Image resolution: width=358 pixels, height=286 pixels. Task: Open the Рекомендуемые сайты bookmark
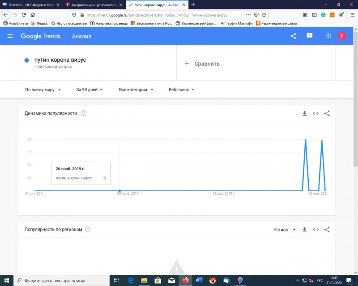point(276,23)
